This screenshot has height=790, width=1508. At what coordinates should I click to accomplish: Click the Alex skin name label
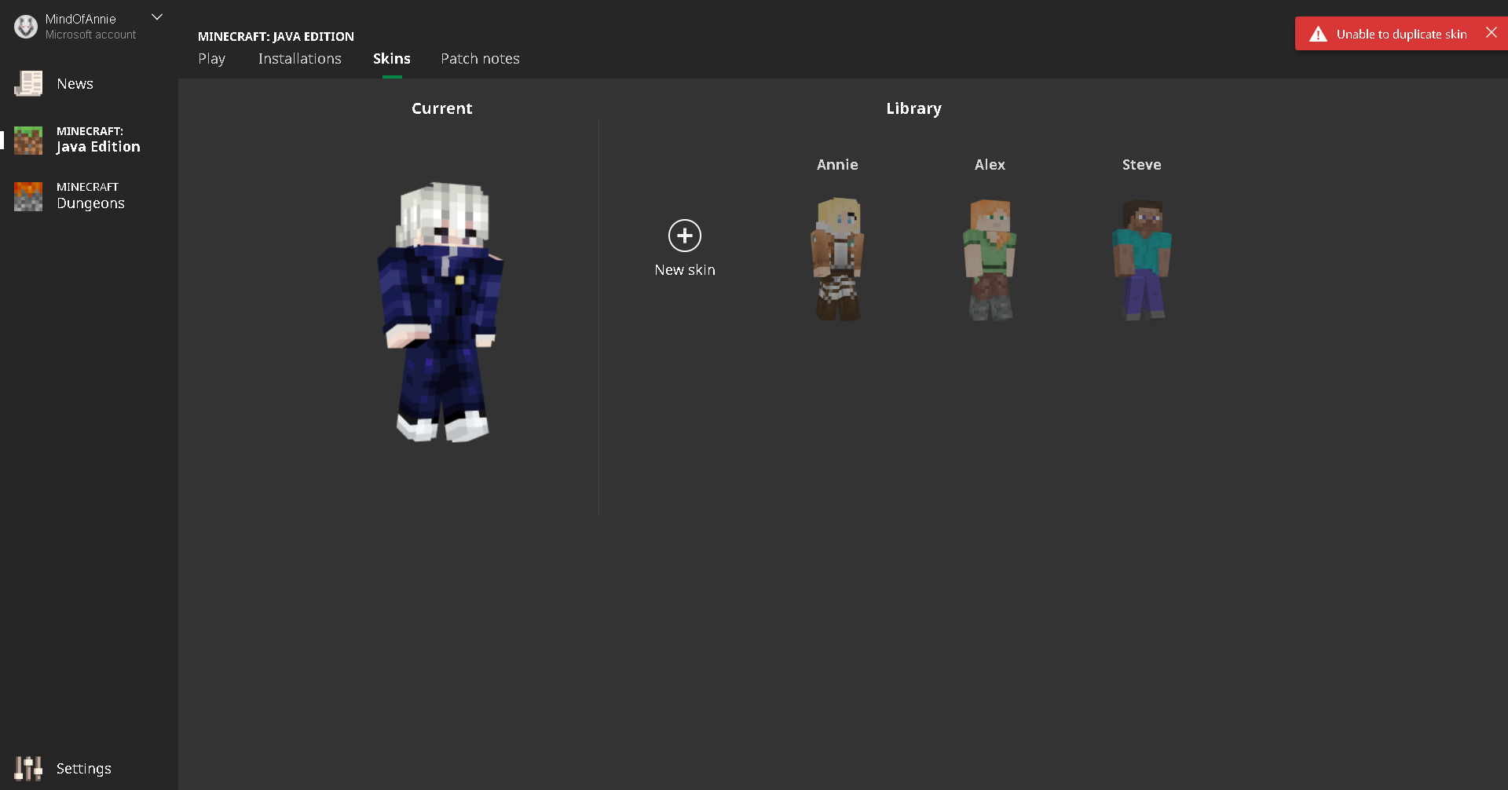[990, 165]
